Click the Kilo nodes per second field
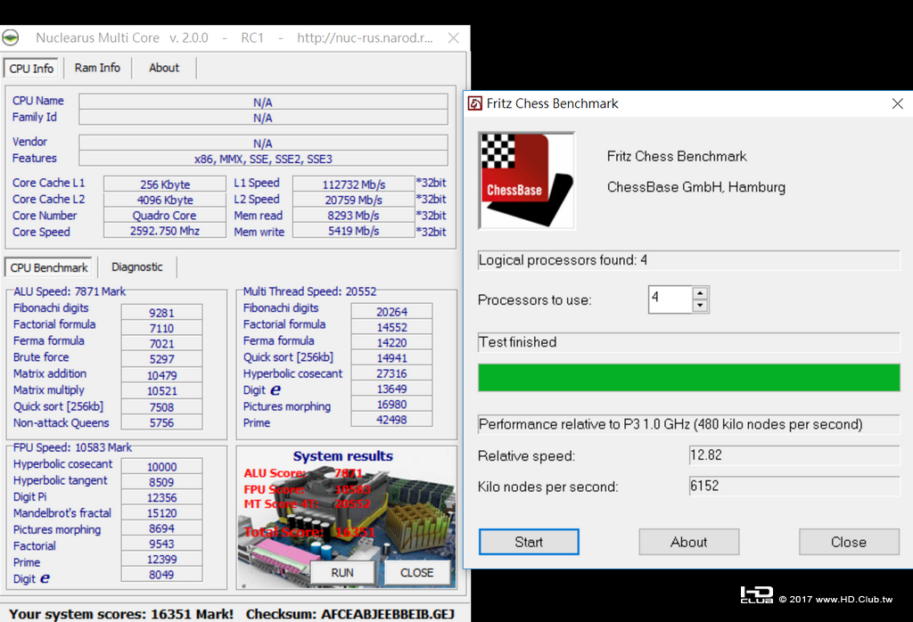This screenshot has width=913, height=622. [x=794, y=486]
